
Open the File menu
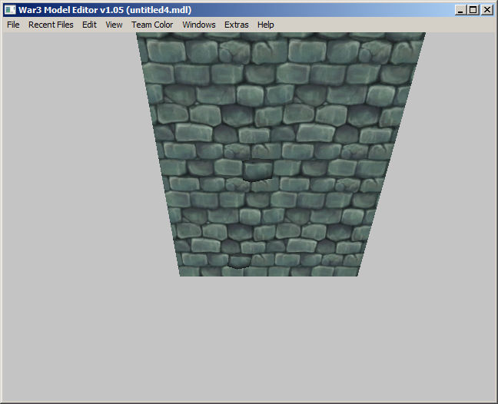[x=13, y=25]
